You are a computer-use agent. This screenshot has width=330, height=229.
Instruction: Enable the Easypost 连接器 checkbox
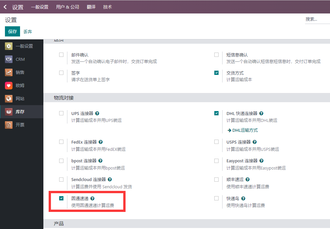tap(216, 161)
